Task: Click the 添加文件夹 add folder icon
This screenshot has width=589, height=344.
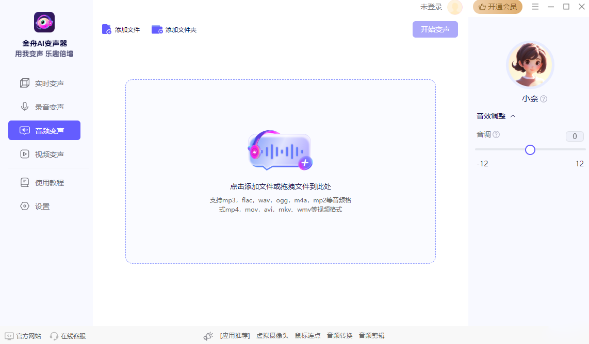Action: 157,29
